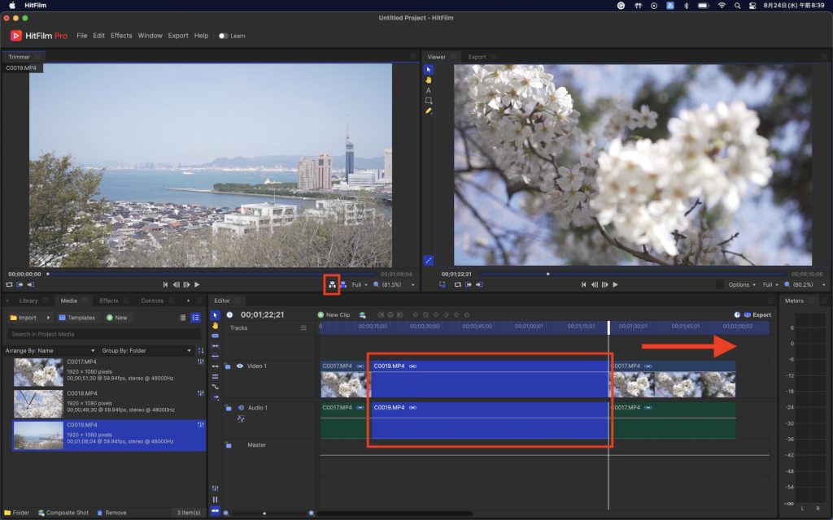The height and width of the screenshot is (520, 833).
Task: Click New Clip in the Editor
Action: 334,314
